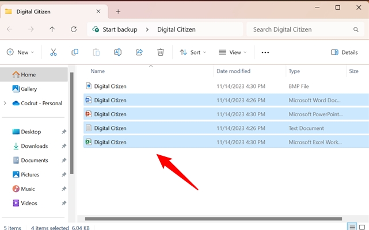The height and width of the screenshot is (230, 369).
Task: Add a new tab with plus button
Action: pos(118,11)
